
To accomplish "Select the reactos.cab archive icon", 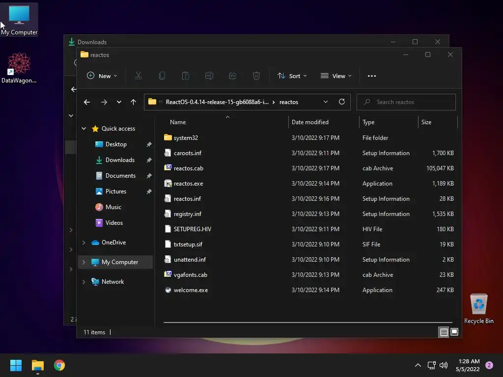I will pyautogui.click(x=168, y=168).
